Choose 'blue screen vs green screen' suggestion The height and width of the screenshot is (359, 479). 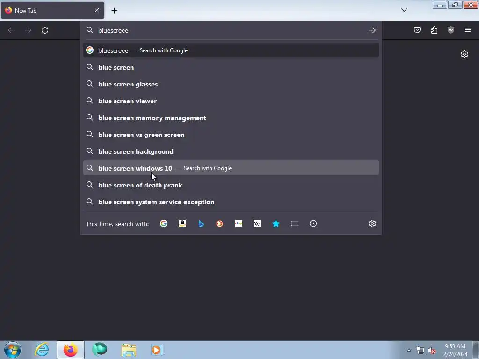(231, 135)
